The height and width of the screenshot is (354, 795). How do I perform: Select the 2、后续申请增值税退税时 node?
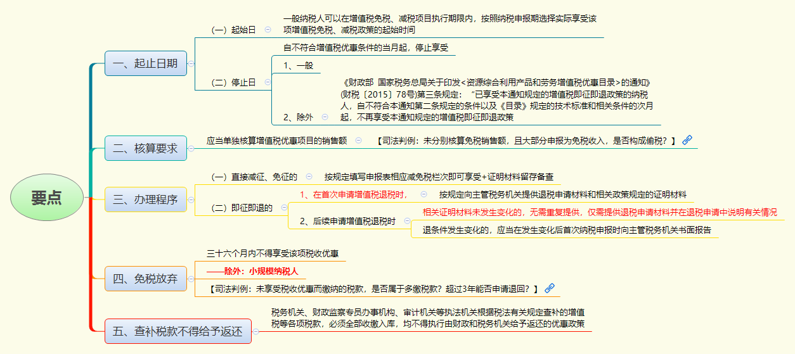347,221
